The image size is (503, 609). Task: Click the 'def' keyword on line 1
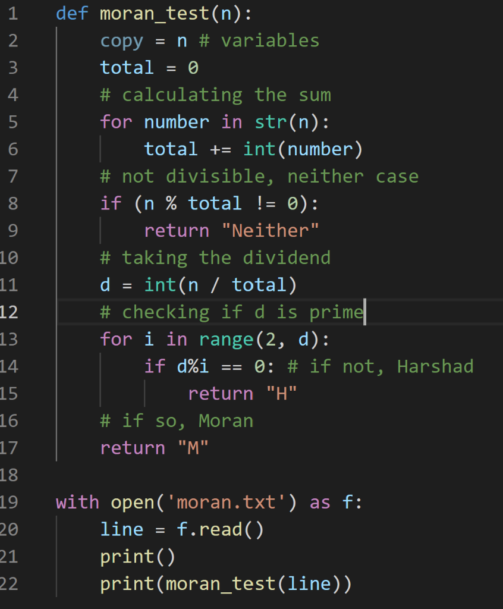pyautogui.click(x=72, y=14)
